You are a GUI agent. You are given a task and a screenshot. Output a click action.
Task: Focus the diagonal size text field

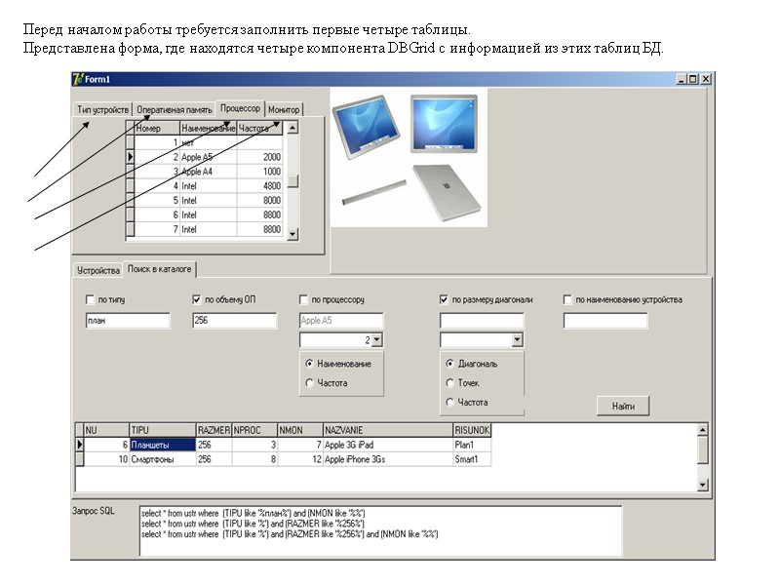pyautogui.click(x=482, y=321)
